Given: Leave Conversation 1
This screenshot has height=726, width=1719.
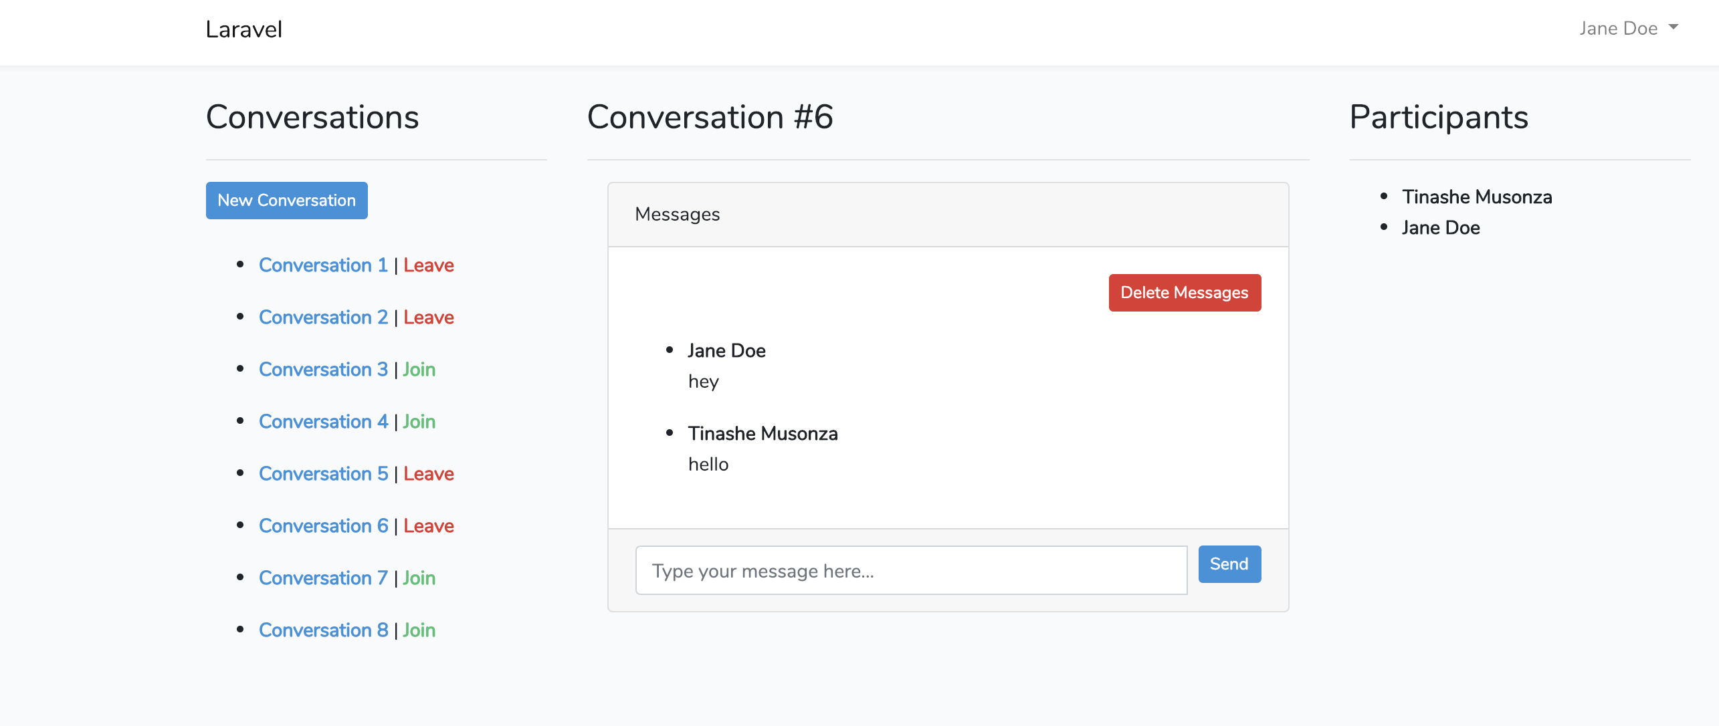Looking at the screenshot, I should coord(428,265).
